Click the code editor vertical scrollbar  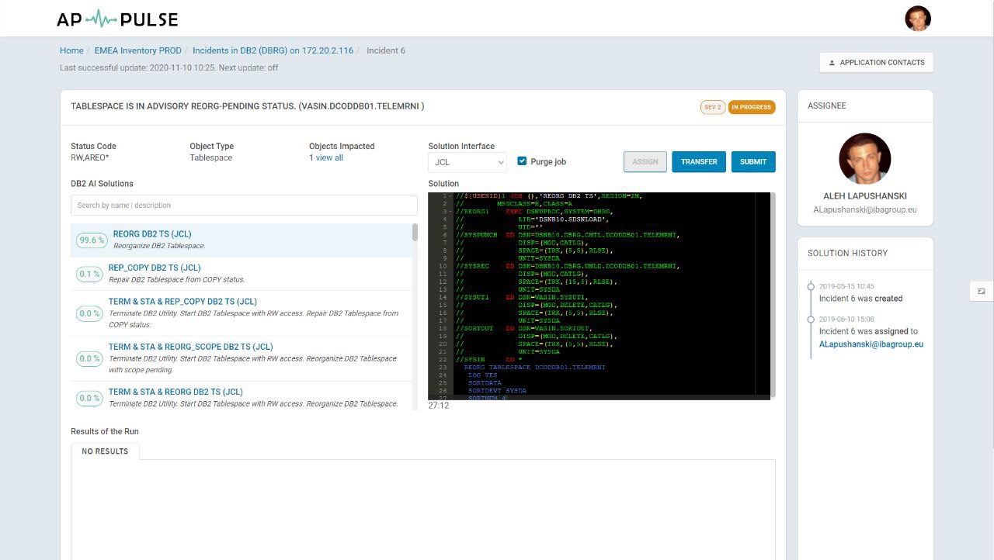click(x=773, y=295)
